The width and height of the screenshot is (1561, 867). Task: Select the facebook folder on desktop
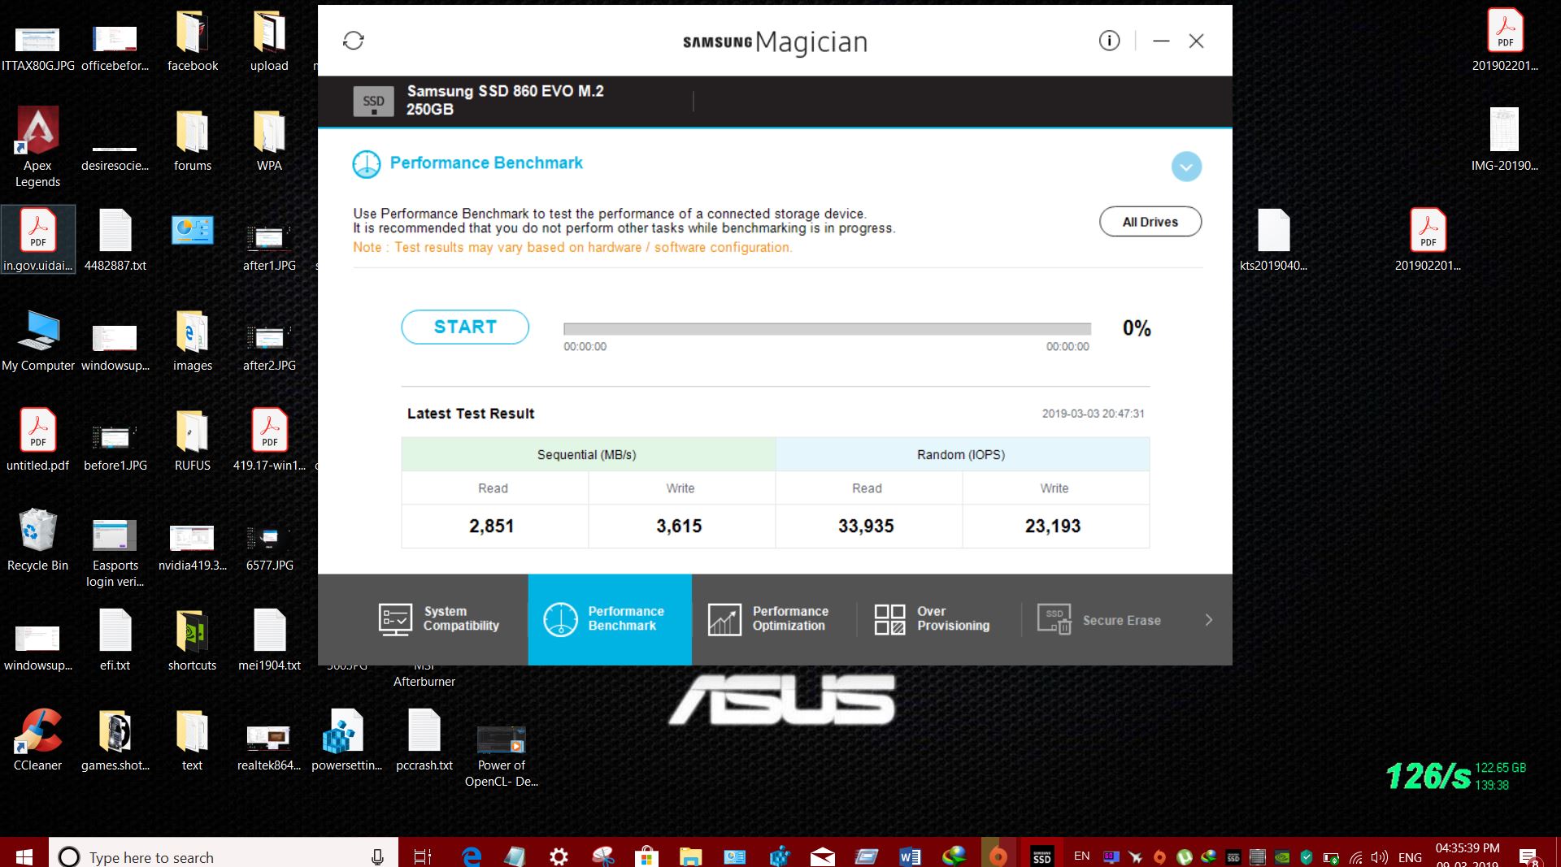point(192,41)
